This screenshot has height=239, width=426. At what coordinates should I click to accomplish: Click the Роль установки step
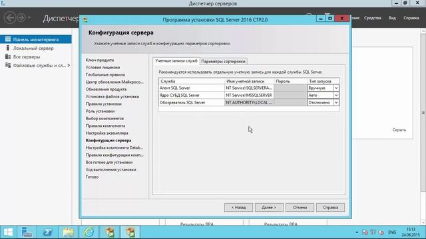point(100,111)
